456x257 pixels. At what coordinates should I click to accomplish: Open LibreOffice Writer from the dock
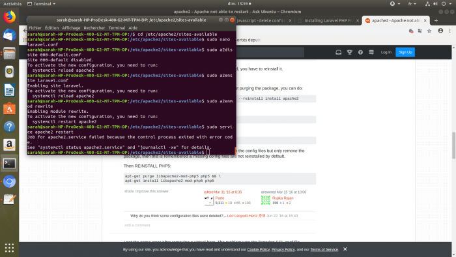point(9,90)
